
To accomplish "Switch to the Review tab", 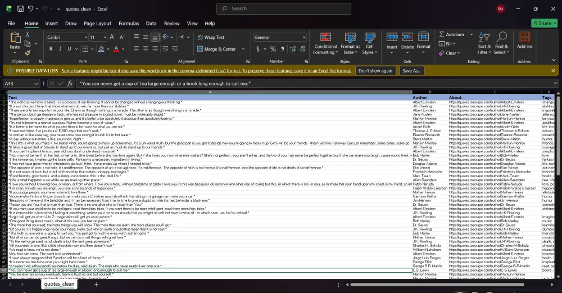I will point(171,23).
